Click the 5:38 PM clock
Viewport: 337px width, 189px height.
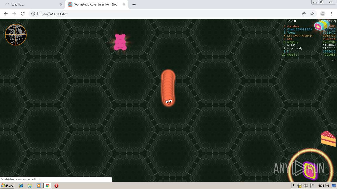tap(323, 186)
